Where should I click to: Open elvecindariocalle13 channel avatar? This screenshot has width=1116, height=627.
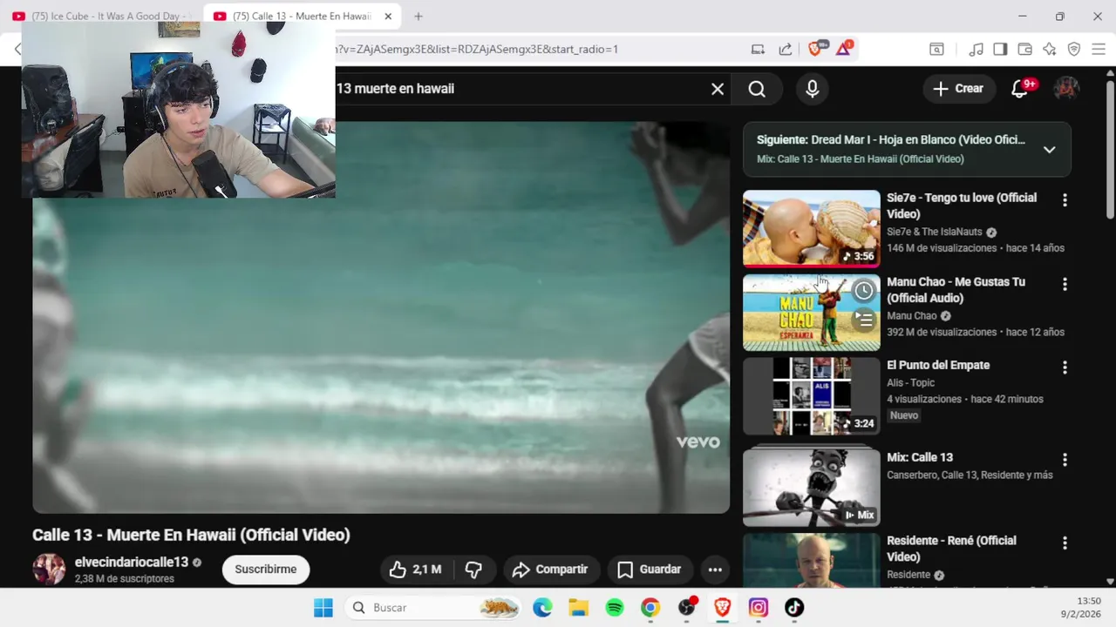[49, 569]
